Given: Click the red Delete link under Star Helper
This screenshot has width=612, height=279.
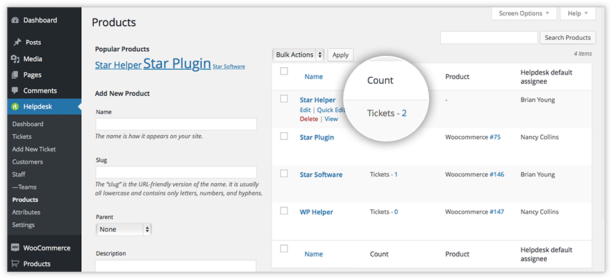Looking at the screenshot, I should pos(309,119).
